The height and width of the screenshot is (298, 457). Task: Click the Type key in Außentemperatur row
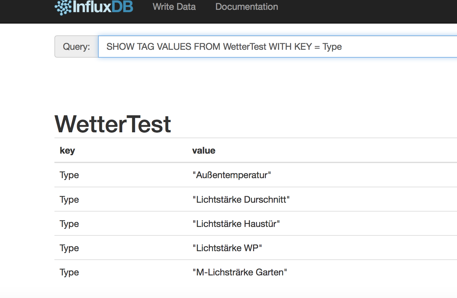click(69, 175)
